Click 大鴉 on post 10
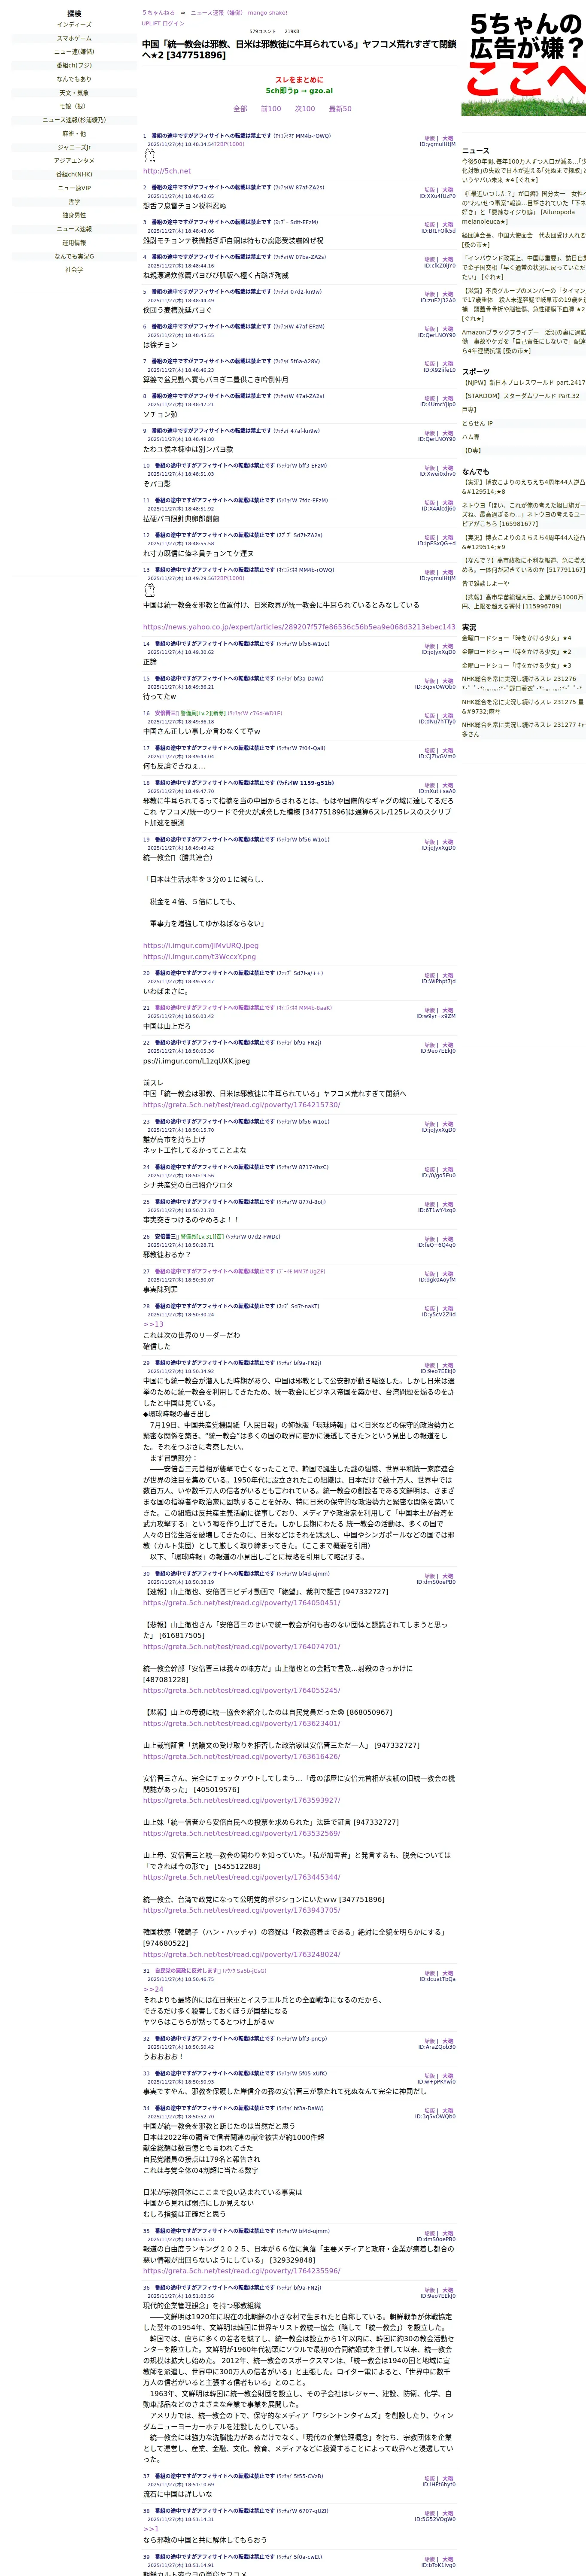Screen dimensions: 586x2576 [448, 468]
